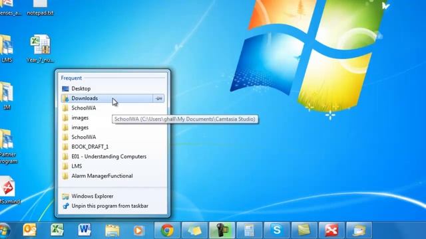Open LMS entry in the jump list

pyautogui.click(x=112, y=166)
